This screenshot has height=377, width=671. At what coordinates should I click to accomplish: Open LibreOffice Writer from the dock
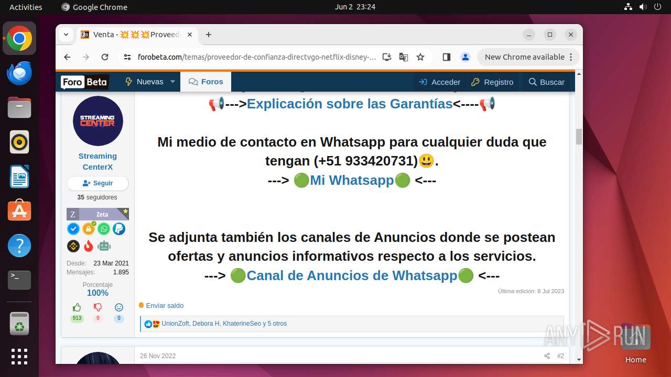click(19, 176)
